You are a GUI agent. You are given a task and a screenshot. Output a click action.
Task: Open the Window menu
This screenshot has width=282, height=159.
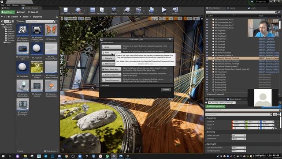pos(15,5)
